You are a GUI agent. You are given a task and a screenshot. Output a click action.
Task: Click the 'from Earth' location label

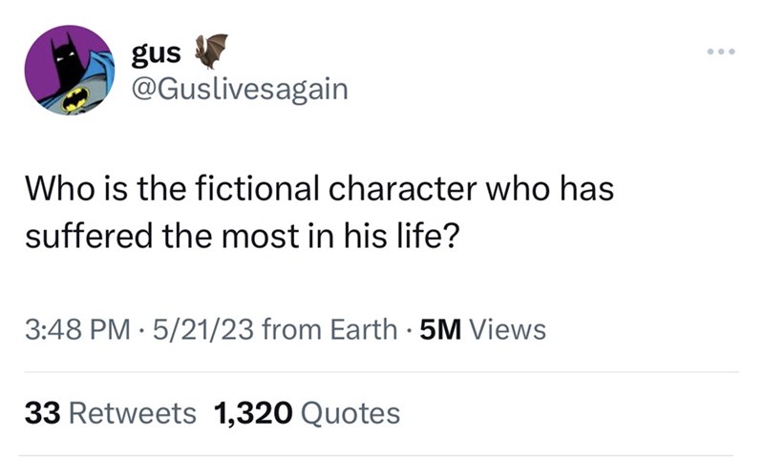328,330
